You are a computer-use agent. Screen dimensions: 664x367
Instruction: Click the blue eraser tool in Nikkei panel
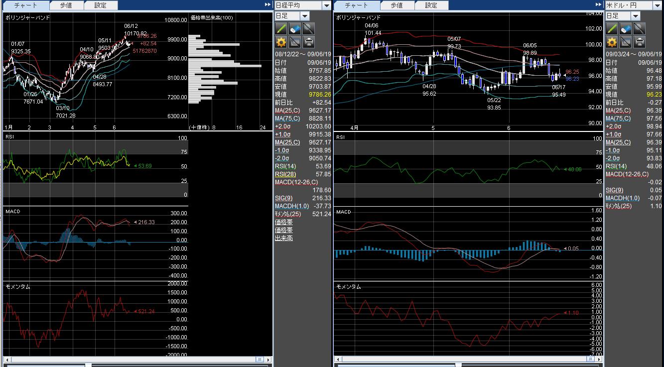point(295,28)
